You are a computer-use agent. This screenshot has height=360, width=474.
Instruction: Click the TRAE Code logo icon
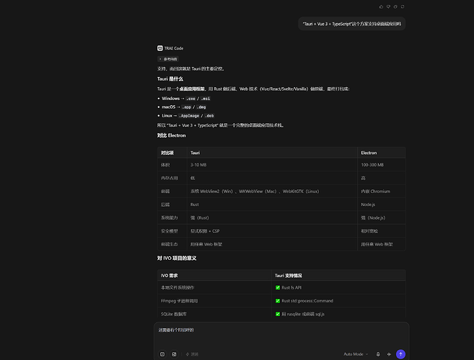[x=160, y=48]
